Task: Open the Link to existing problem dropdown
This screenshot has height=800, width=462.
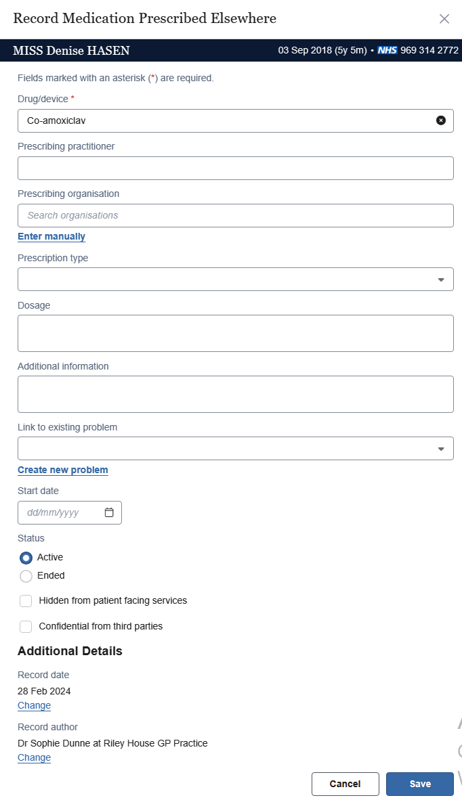Action: (x=236, y=448)
